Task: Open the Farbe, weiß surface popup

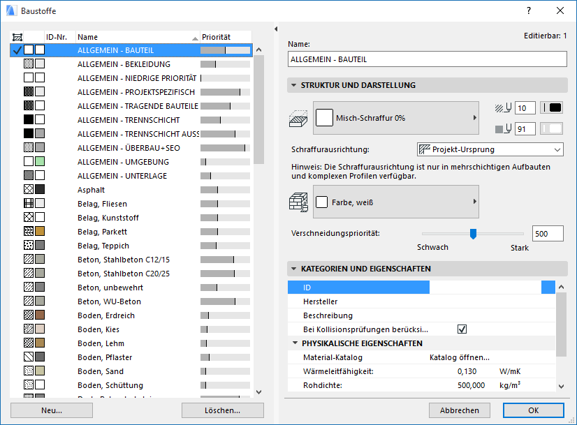Action: (396, 202)
